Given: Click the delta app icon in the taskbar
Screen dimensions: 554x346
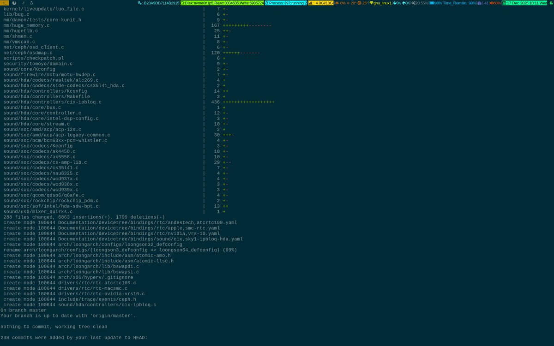Looking at the screenshot, I should 30,3.
